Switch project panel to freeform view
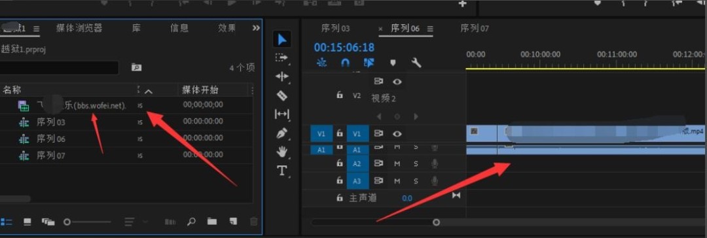 pos(48,222)
